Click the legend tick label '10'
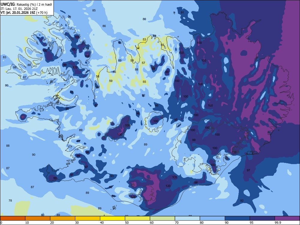The image size is (300, 225). pos(27,223)
